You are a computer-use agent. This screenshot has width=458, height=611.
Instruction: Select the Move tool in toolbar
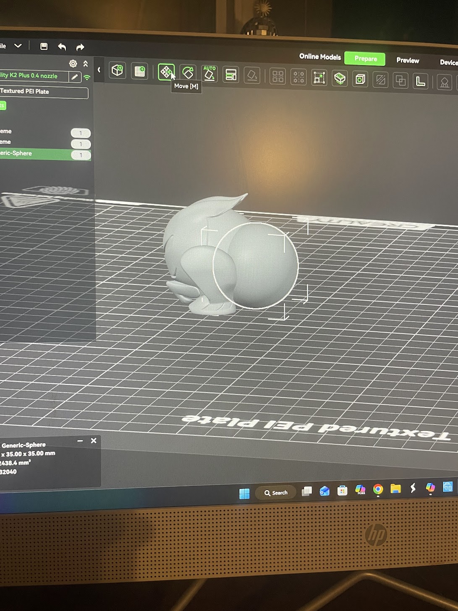click(x=166, y=72)
